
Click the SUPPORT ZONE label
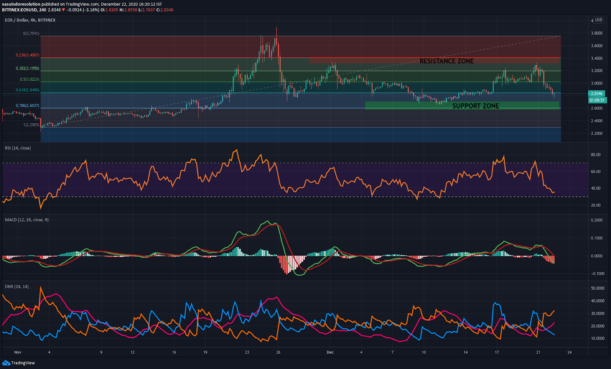pyautogui.click(x=476, y=106)
